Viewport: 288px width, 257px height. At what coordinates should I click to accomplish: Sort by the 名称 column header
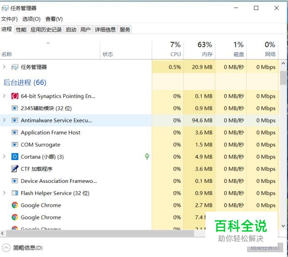point(50,50)
